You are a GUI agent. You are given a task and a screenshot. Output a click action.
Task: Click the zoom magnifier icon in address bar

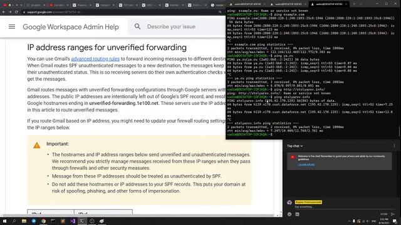[x=220, y=12]
